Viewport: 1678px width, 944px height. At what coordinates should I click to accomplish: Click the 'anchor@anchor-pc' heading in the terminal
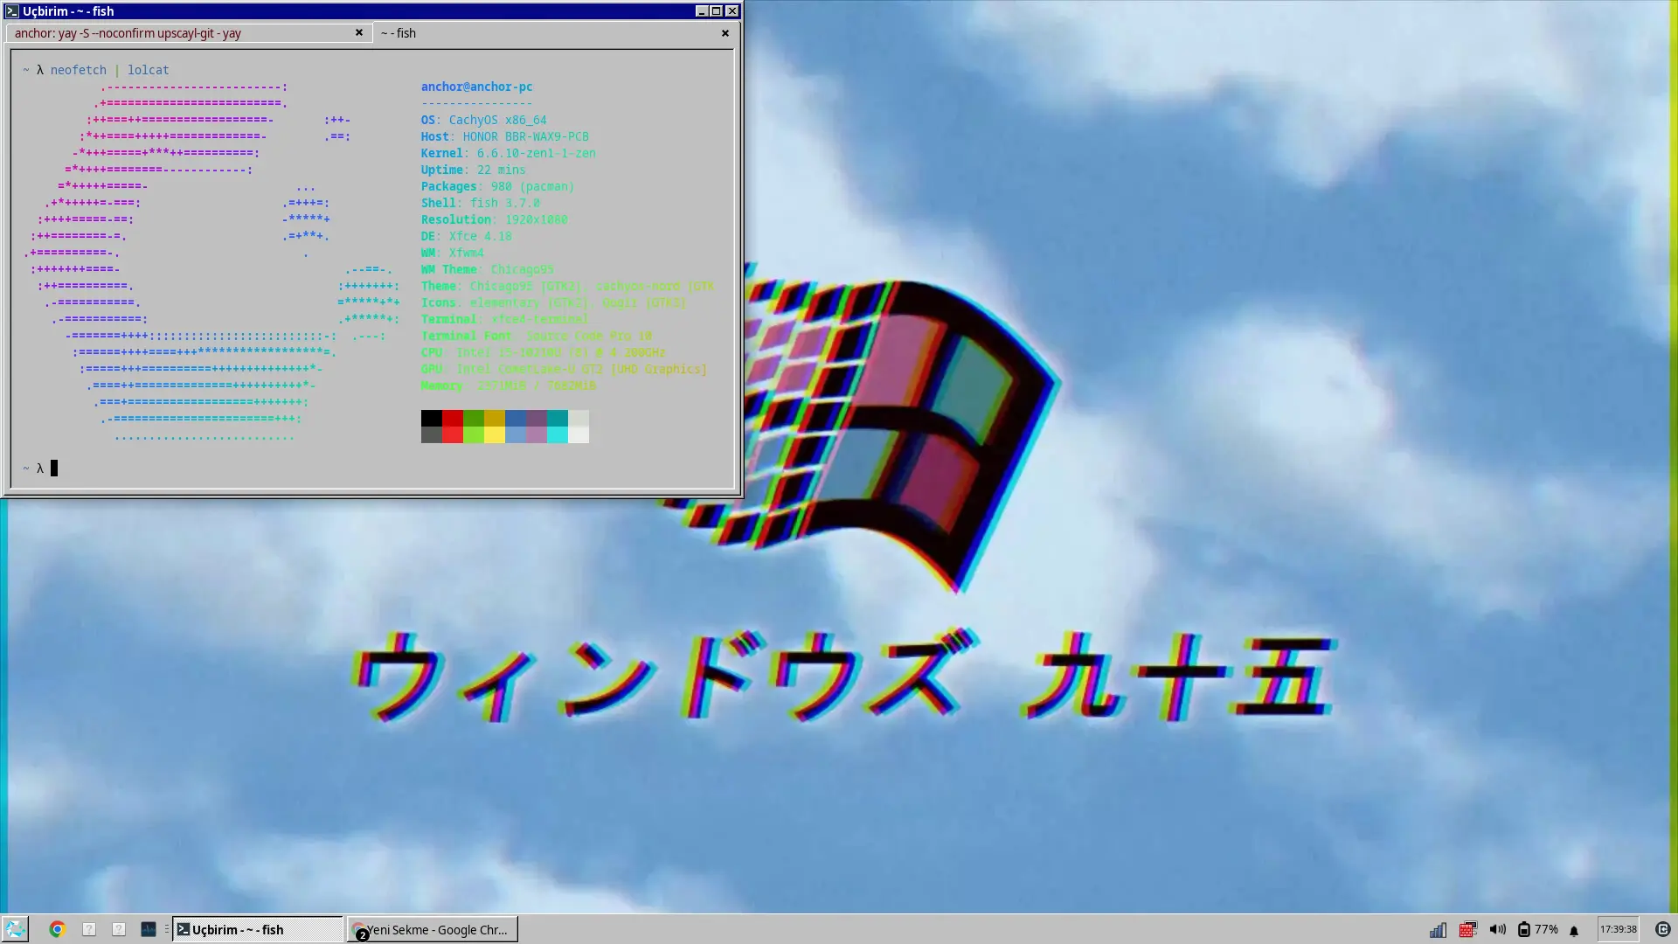(477, 87)
